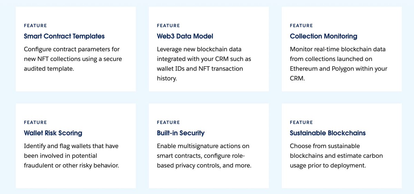
Task: Click the Collection Monitoring heading
Action: 324,36
